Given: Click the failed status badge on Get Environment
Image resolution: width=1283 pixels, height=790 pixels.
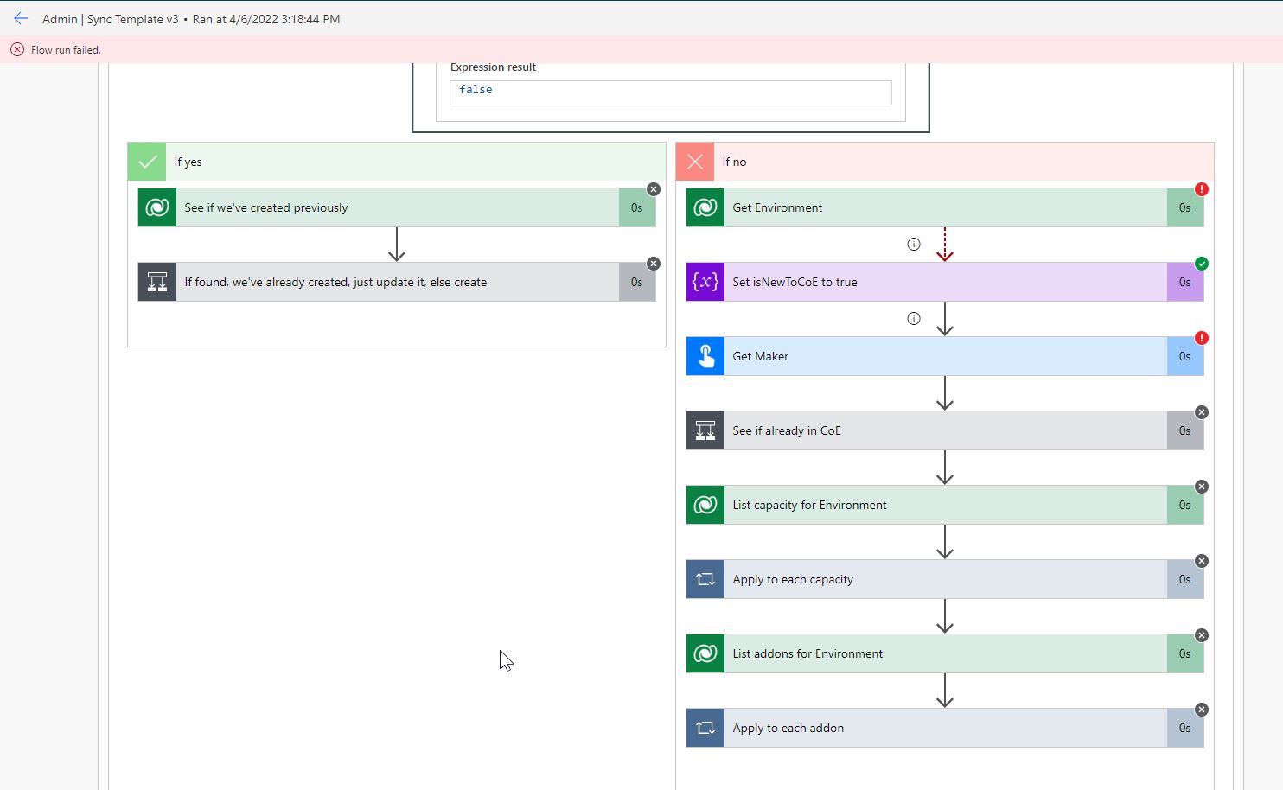Looking at the screenshot, I should click(x=1202, y=189).
